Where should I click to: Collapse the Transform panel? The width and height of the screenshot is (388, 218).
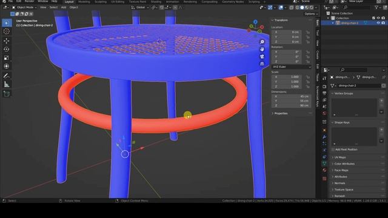(x=281, y=20)
